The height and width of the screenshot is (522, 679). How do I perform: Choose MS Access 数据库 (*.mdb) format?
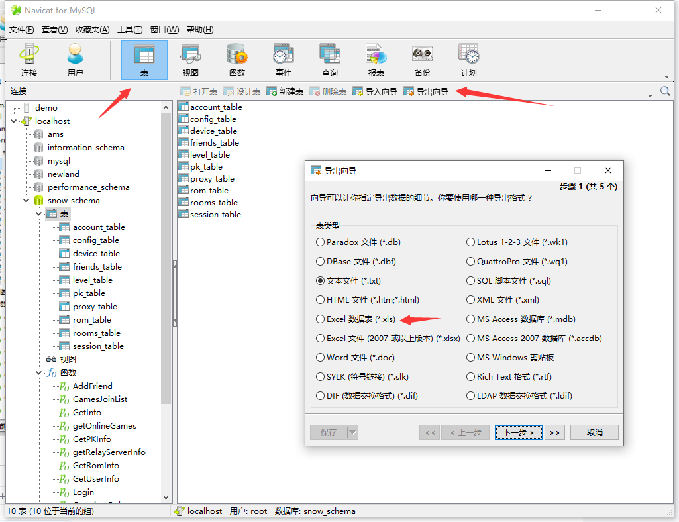pos(521,319)
